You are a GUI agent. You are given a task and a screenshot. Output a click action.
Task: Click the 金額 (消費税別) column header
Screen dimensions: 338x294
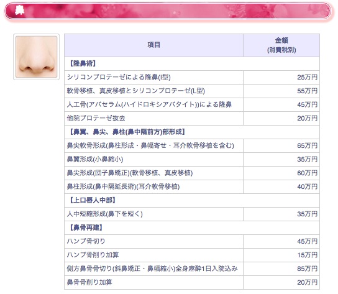click(x=281, y=45)
